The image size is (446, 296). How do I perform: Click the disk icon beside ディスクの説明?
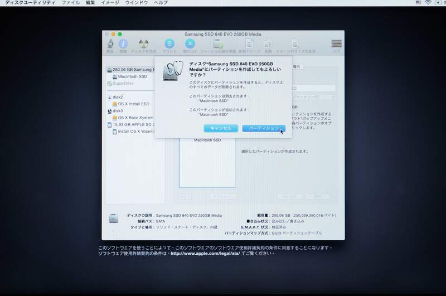point(114,218)
